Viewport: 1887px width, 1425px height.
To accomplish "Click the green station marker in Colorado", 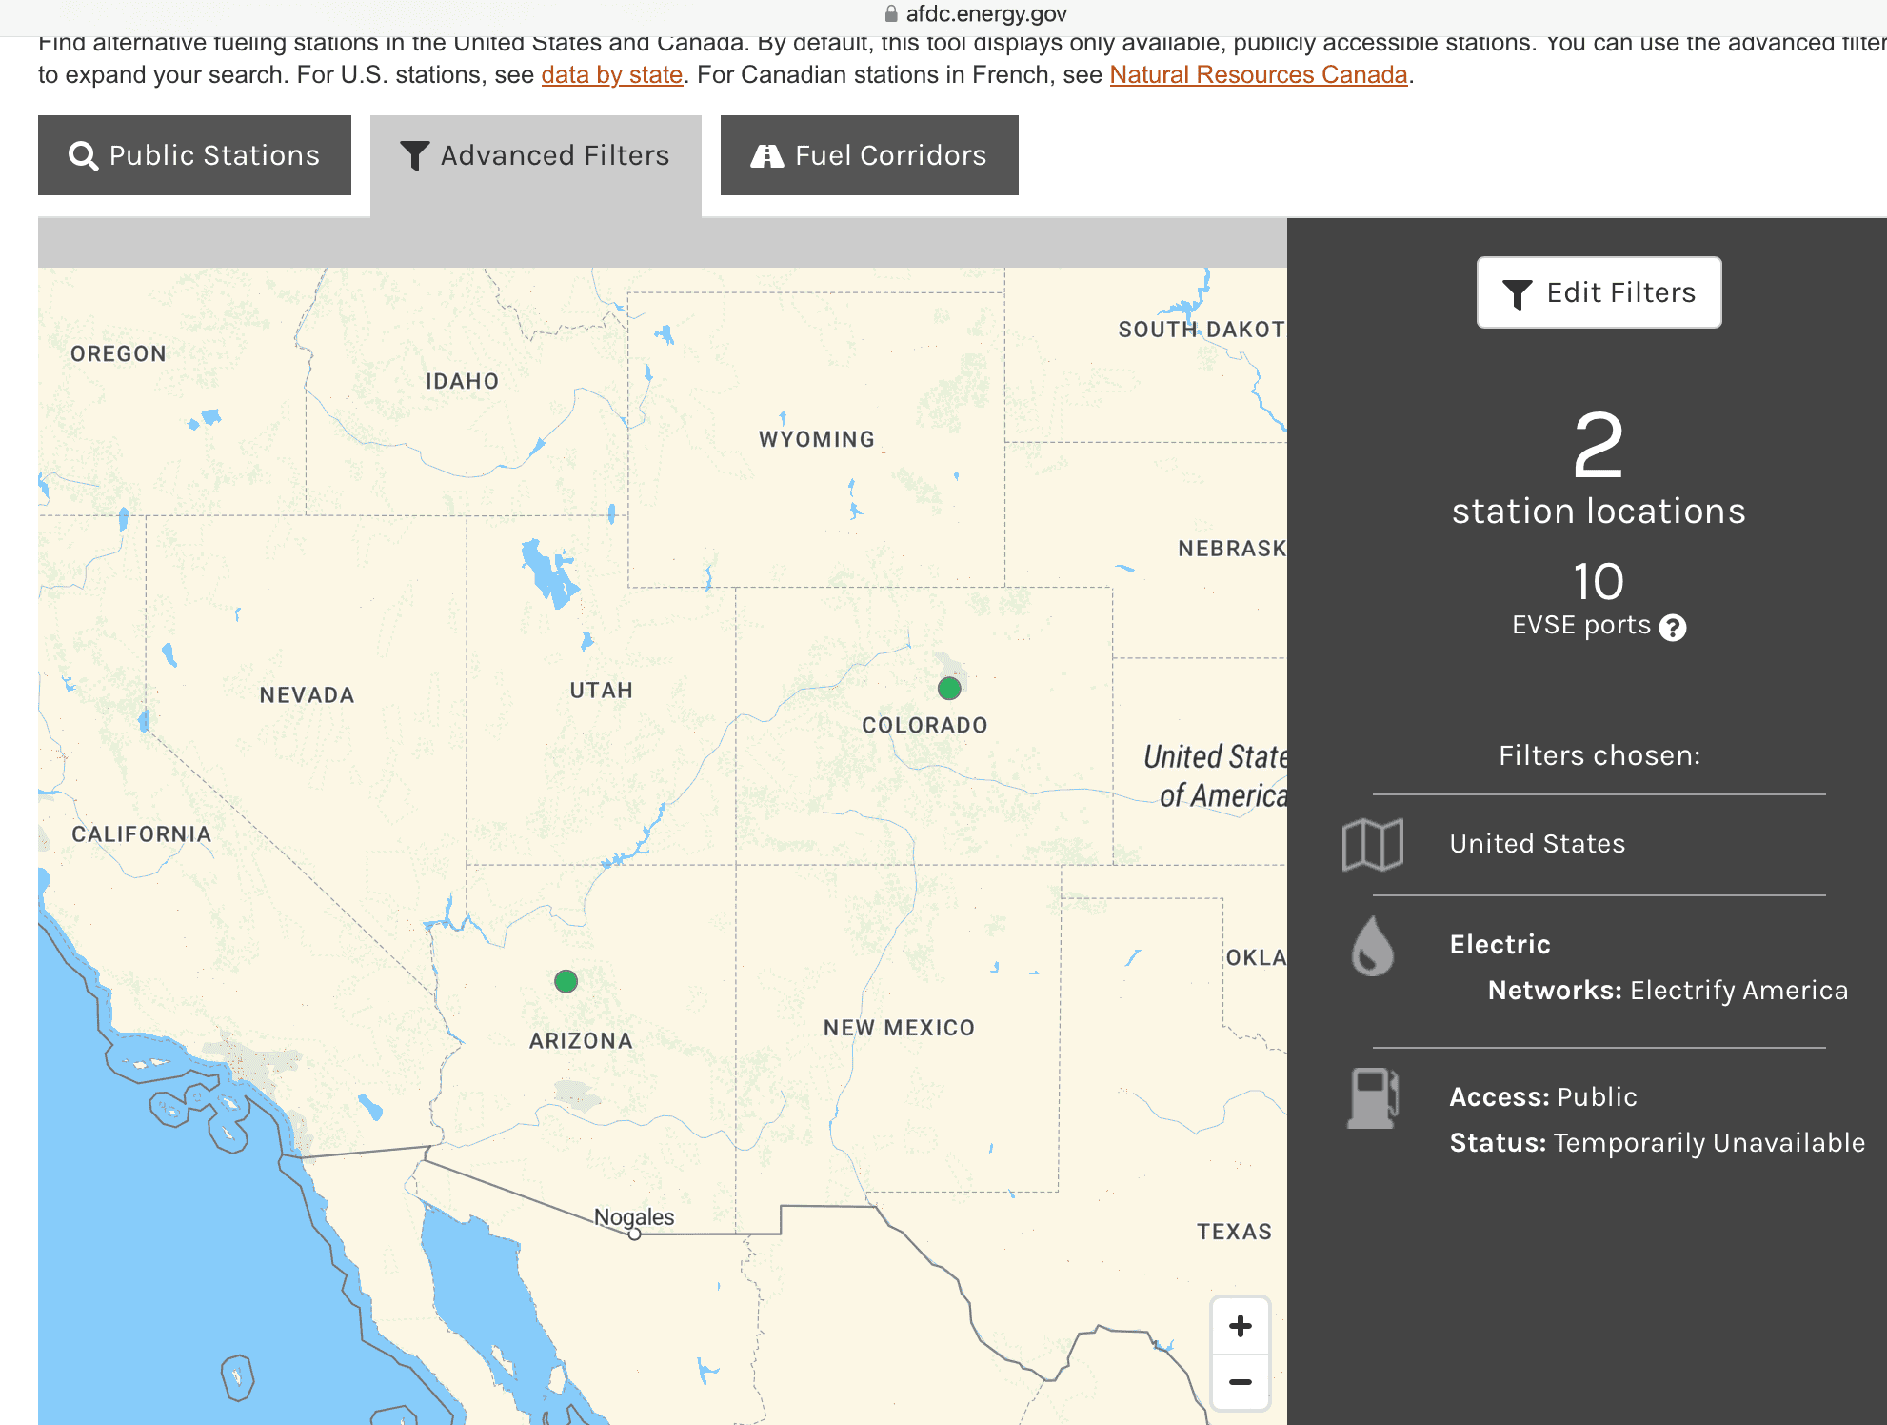I will 948,688.
